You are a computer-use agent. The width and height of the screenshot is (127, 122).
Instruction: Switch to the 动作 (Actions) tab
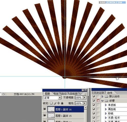point(110,93)
